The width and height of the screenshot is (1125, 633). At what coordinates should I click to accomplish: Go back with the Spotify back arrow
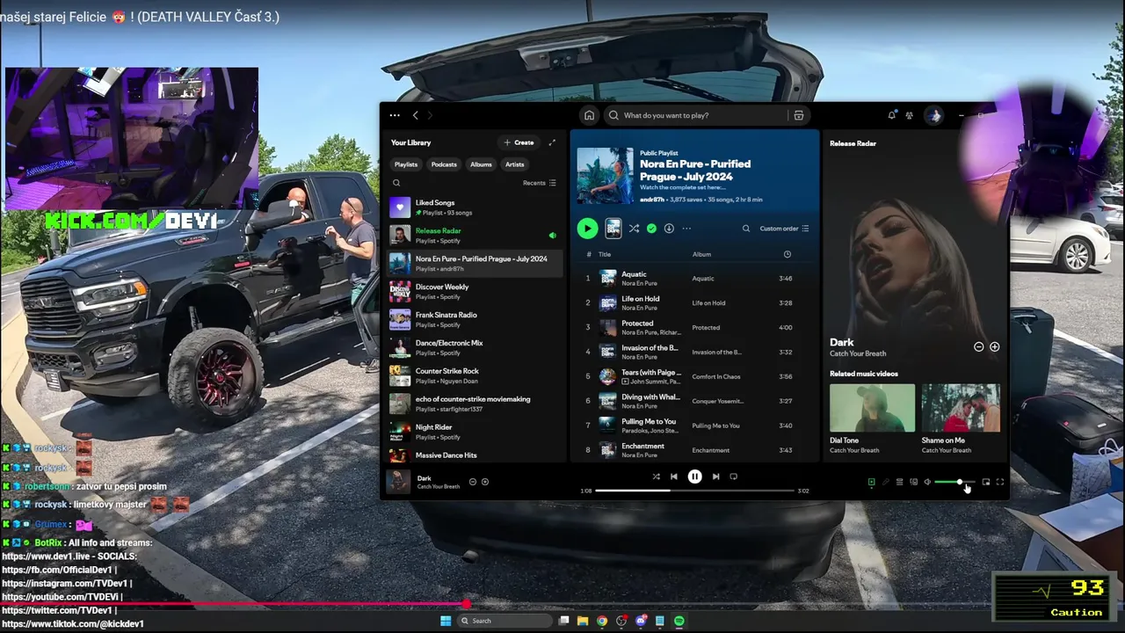[416, 115]
